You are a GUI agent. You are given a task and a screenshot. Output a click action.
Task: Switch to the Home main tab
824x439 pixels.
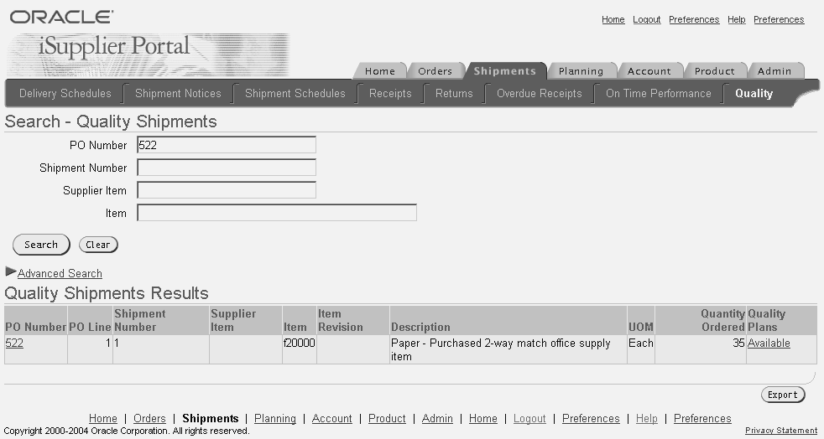[x=380, y=71]
